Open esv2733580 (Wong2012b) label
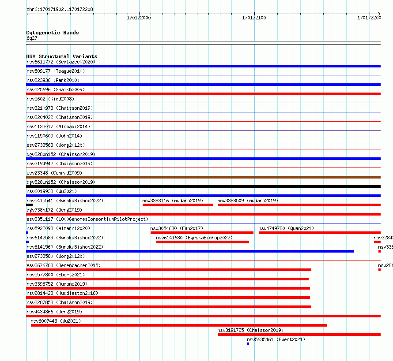 tap(56, 256)
